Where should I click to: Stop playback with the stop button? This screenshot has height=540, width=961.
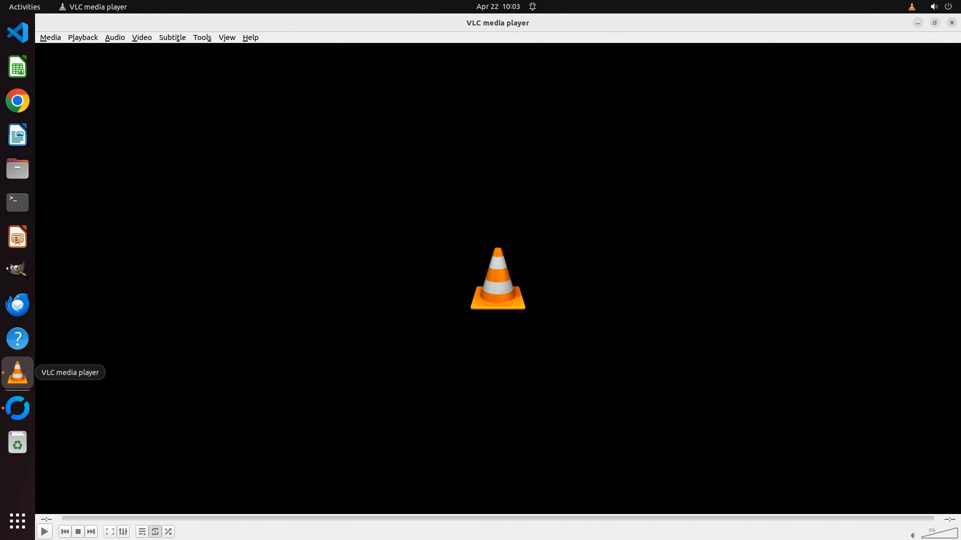tap(78, 531)
